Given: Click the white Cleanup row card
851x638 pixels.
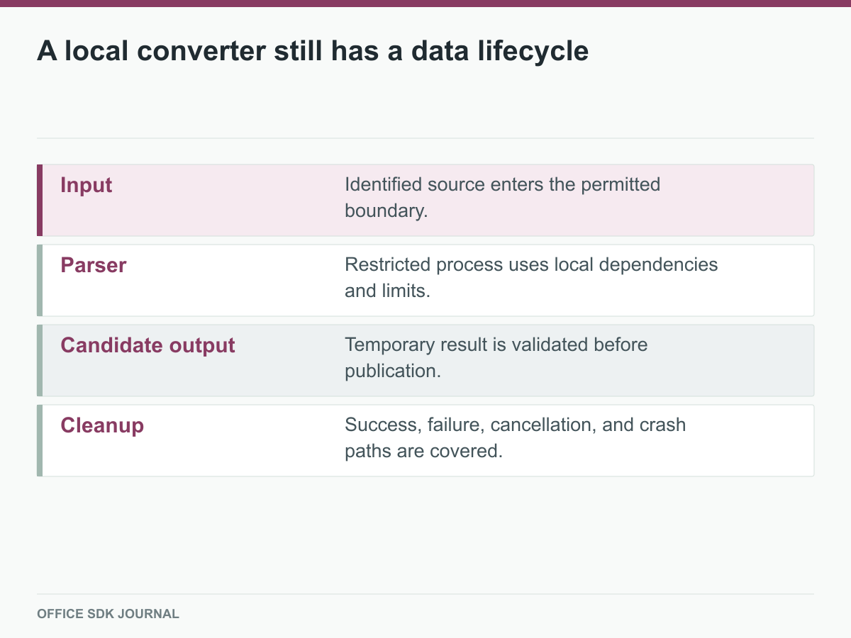Looking at the screenshot, I should [x=425, y=440].
